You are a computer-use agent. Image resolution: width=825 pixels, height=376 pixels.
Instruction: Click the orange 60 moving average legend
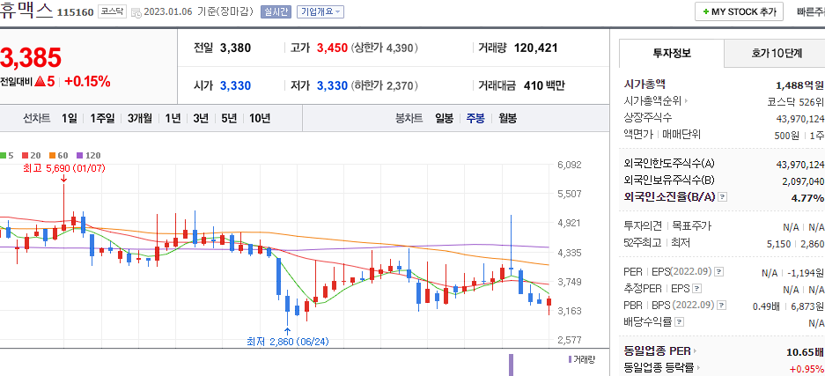59,155
